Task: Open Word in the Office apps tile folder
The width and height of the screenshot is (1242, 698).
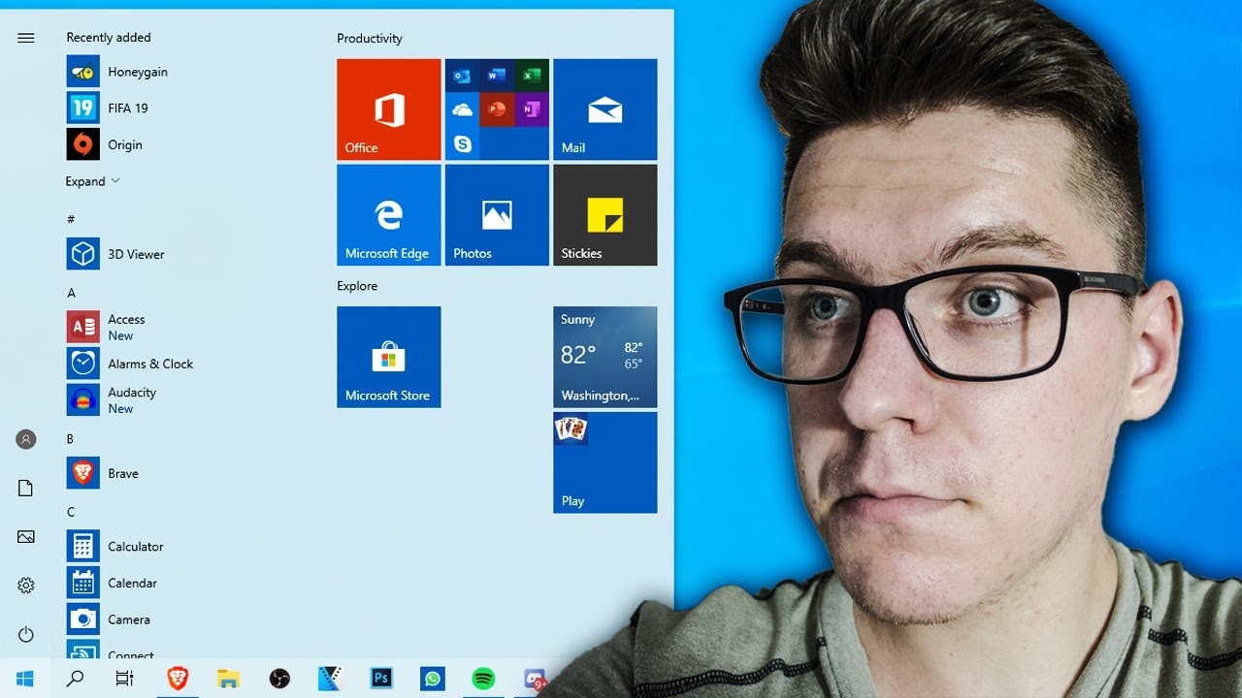Action: pos(497,76)
